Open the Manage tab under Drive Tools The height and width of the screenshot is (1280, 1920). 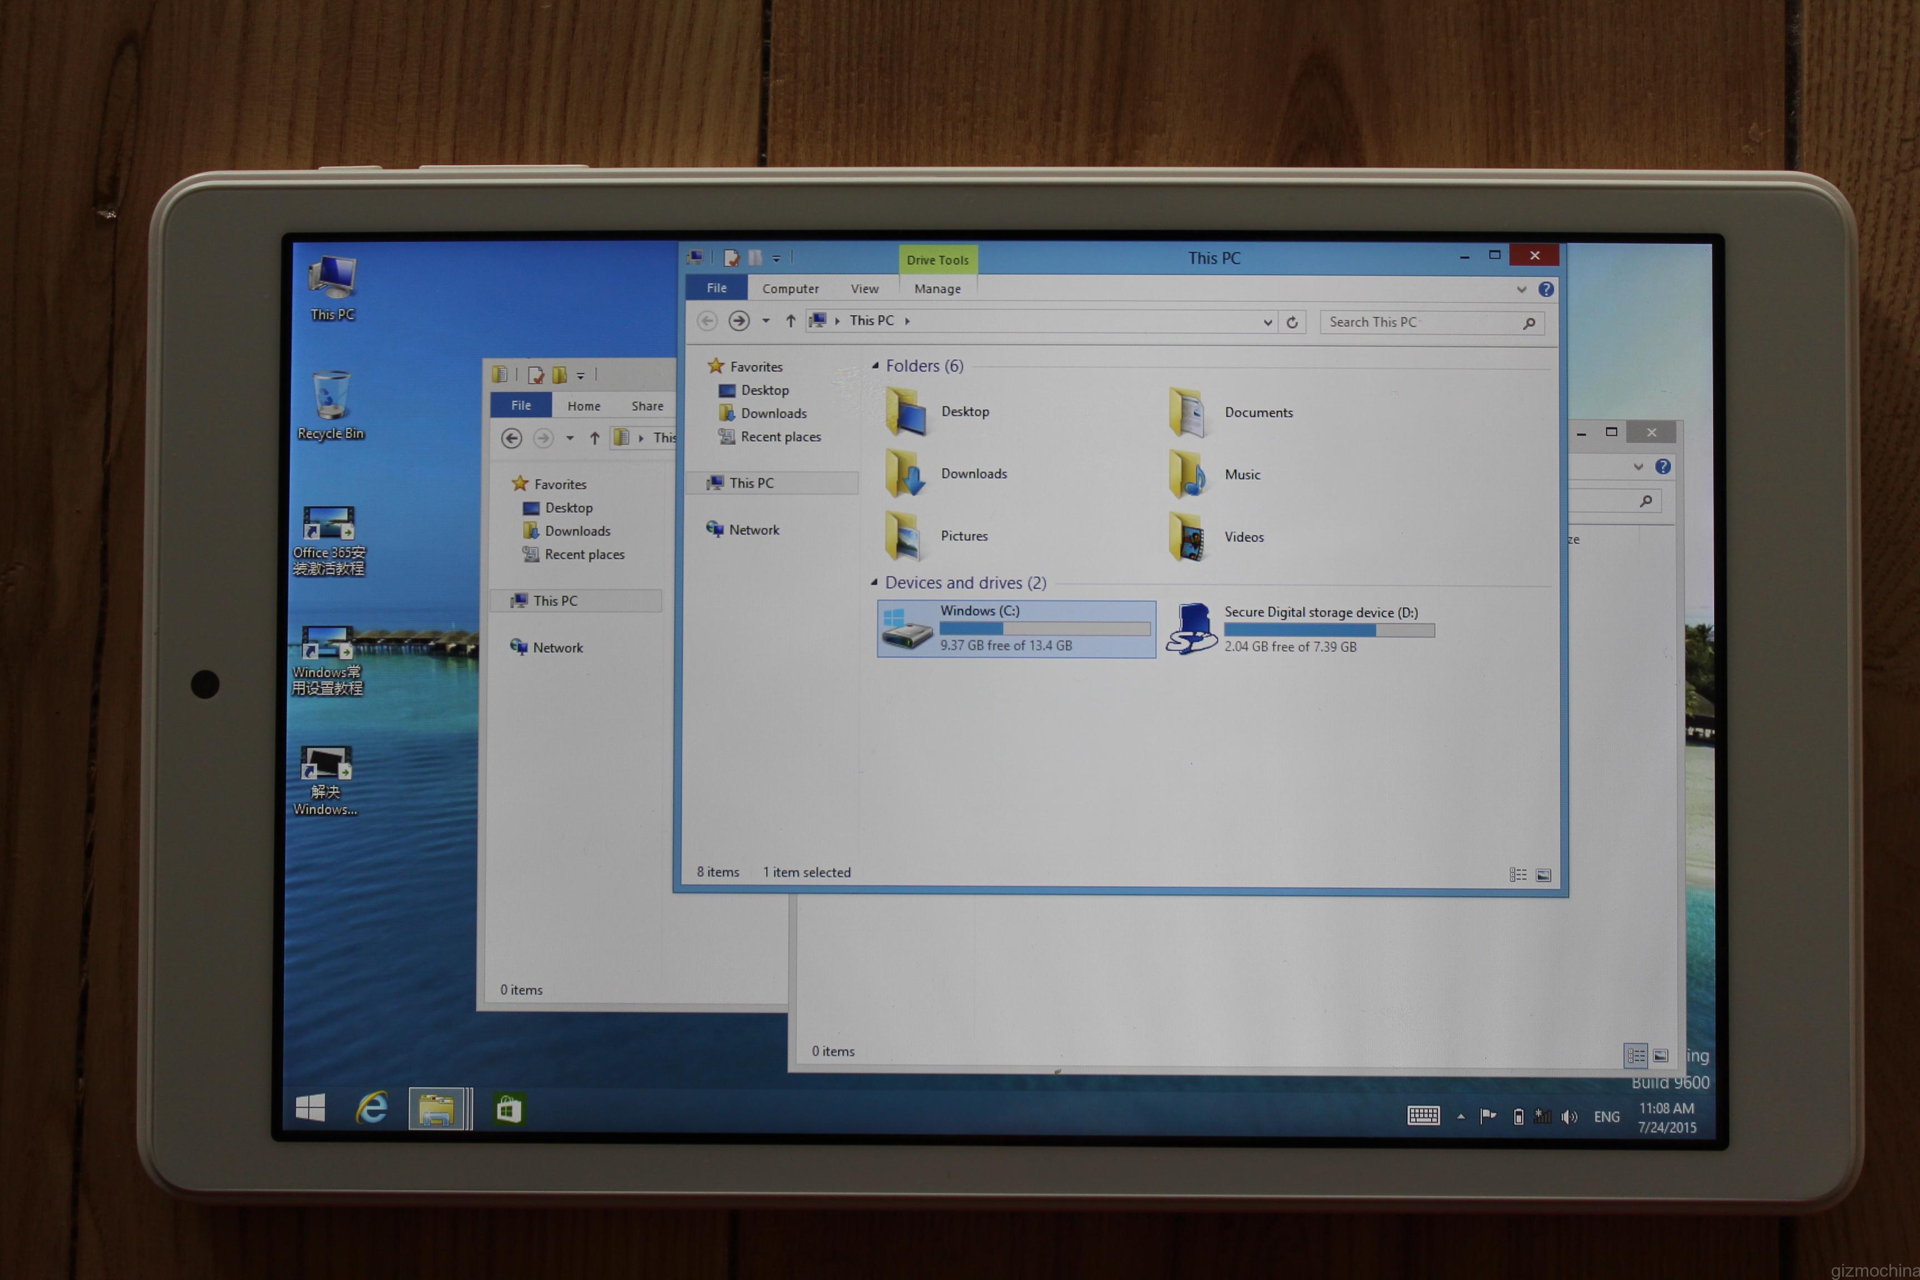936,288
